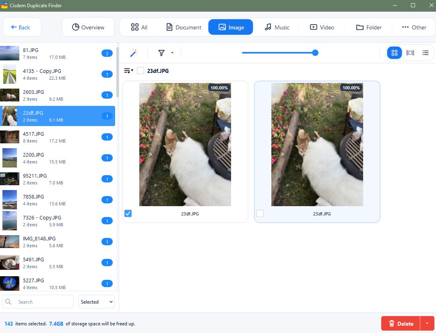
Task: Click the 2603.JPG dog thumbnail
Action: (9, 95)
